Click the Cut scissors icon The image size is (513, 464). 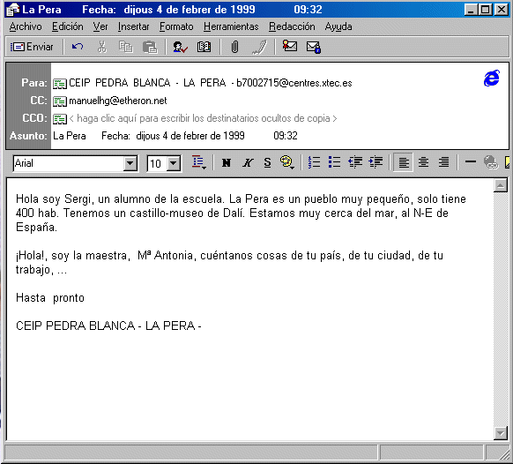(102, 47)
